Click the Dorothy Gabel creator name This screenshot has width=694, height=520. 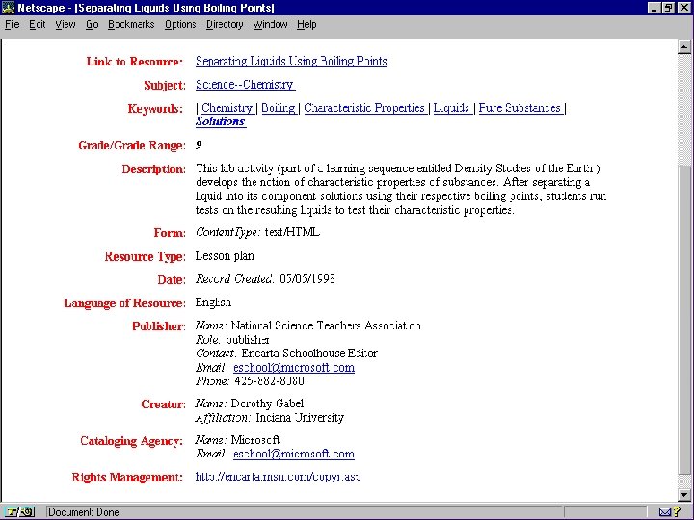pos(267,403)
